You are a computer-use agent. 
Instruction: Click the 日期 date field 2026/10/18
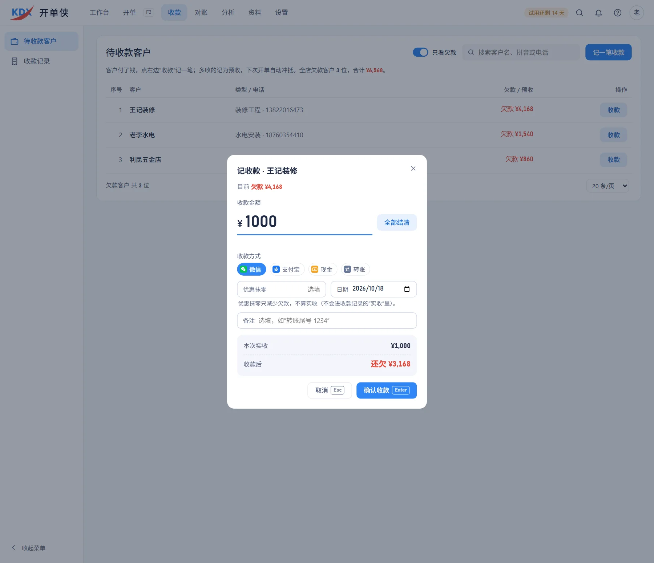point(374,289)
